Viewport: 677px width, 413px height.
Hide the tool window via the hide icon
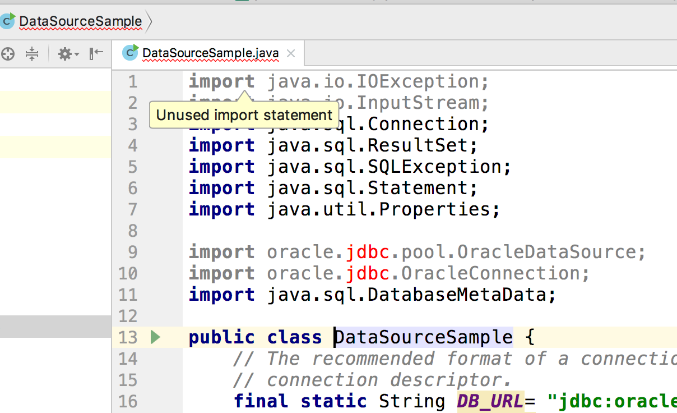click(96, 54)
